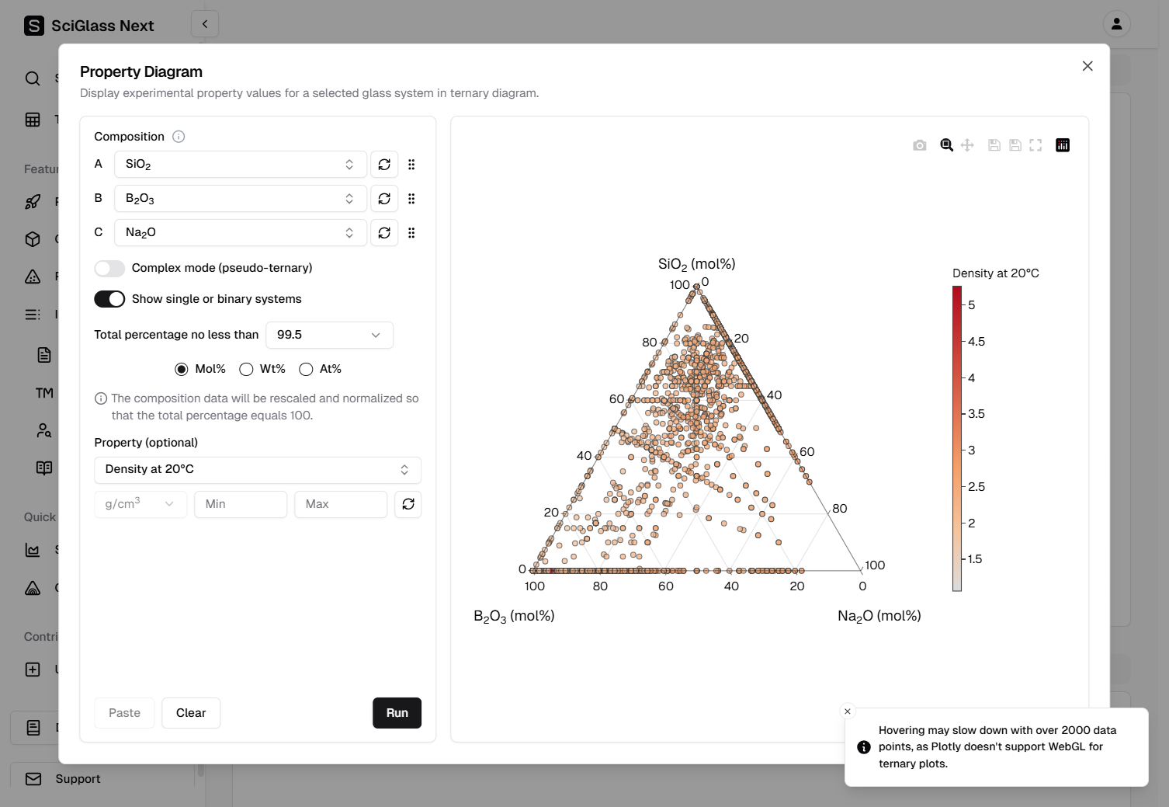Viewport: 1169px width, 807px height.
Task: Reset component A SiO2 with refresh icon
Action: 384,165
